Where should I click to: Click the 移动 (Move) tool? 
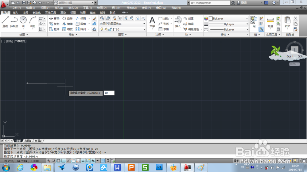[x=54, y=18]
